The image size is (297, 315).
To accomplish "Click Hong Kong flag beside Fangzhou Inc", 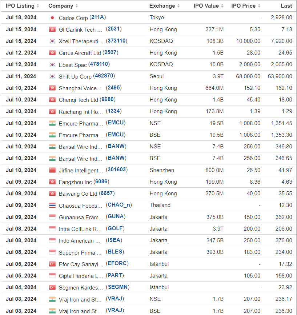I will 52,182.
